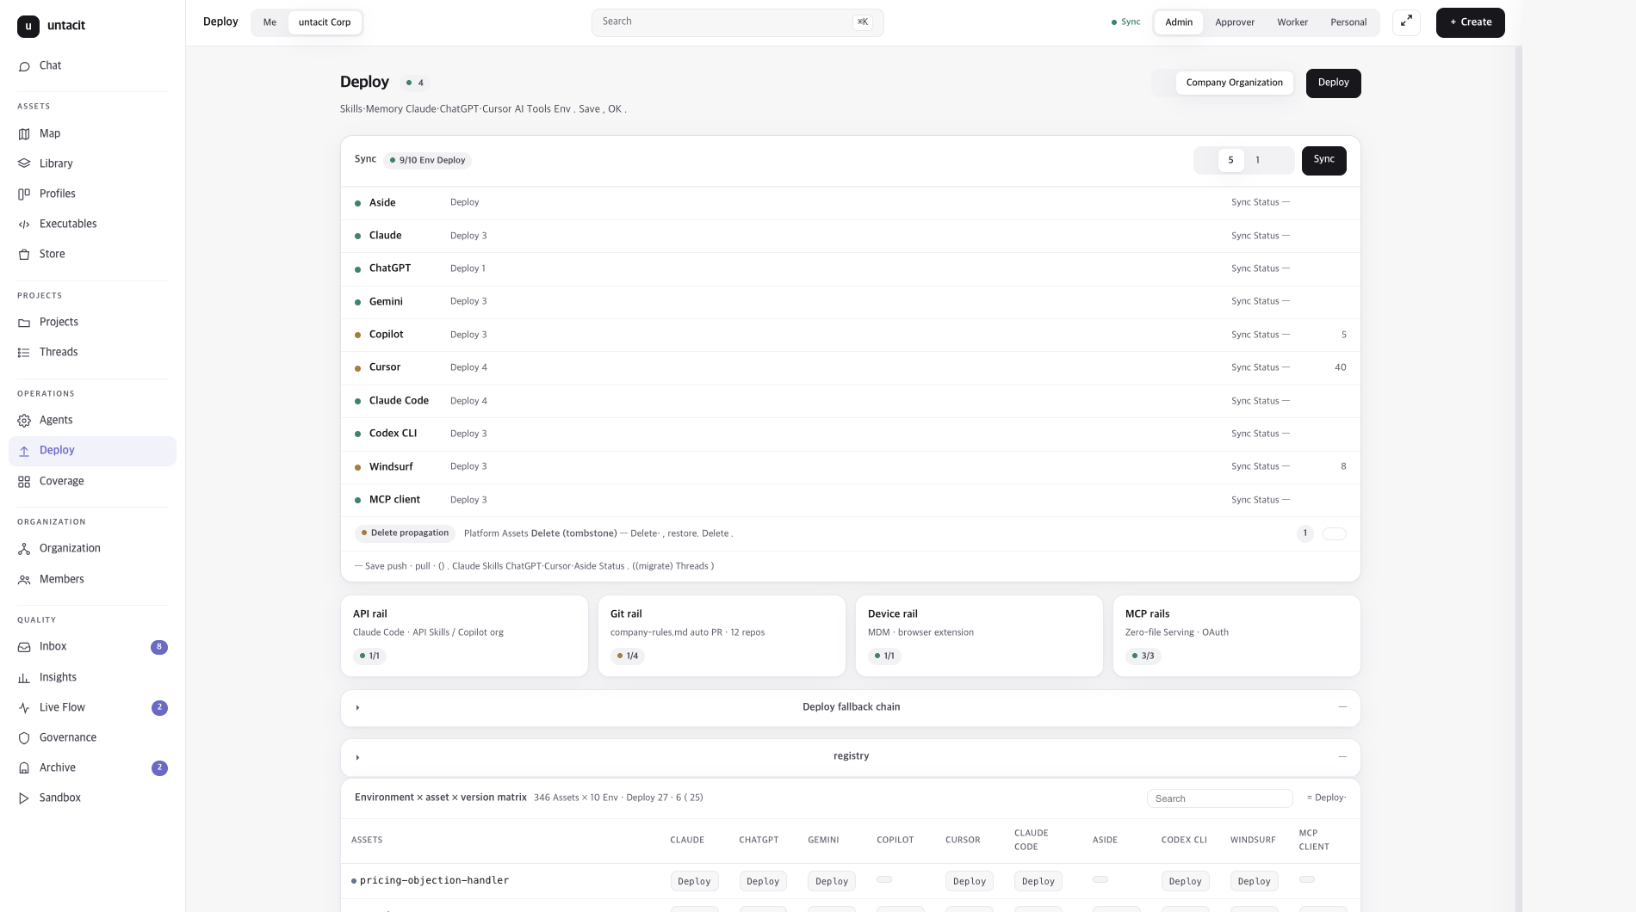Click the black Deploy button in header

point(1334,83)
